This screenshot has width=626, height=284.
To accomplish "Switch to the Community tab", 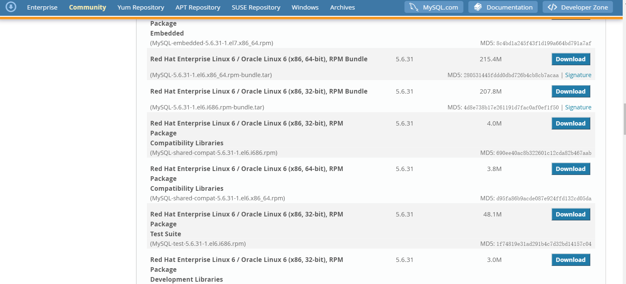I will (87, 7).
